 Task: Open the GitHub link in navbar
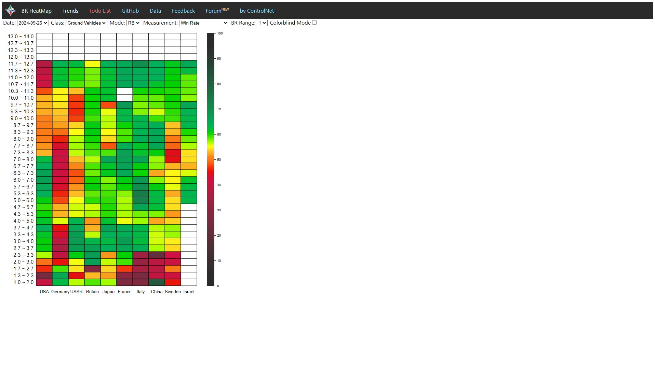[x=130, y=11]
